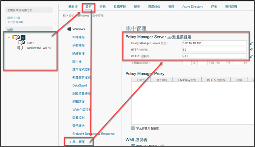Screen dimensions: 255x147
Task: Open DataGuard settings page
Action: coord(80,85)
